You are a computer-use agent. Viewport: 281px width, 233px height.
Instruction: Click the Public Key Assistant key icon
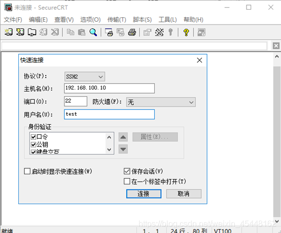tap(170, 32)
